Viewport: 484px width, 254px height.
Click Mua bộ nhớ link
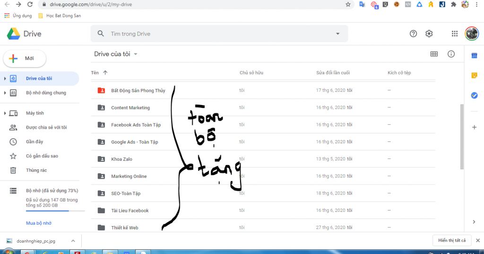click(x=39, y=223)
